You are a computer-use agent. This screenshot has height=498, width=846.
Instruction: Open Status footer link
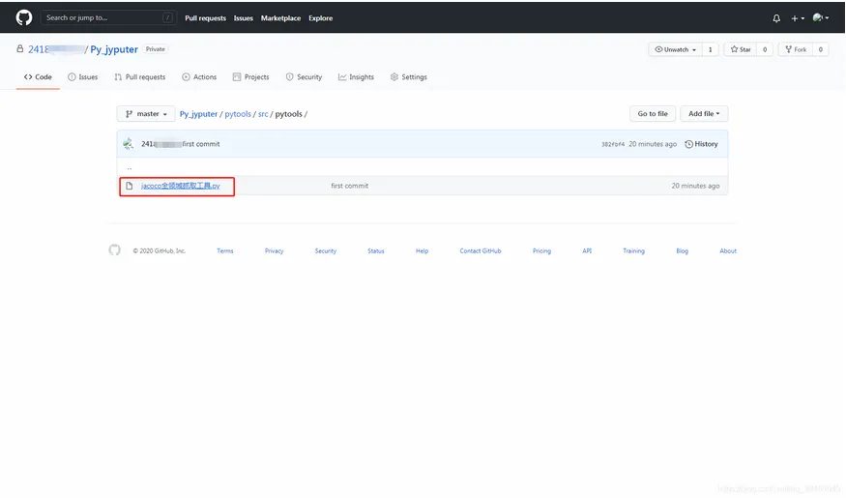click(375, 250)
